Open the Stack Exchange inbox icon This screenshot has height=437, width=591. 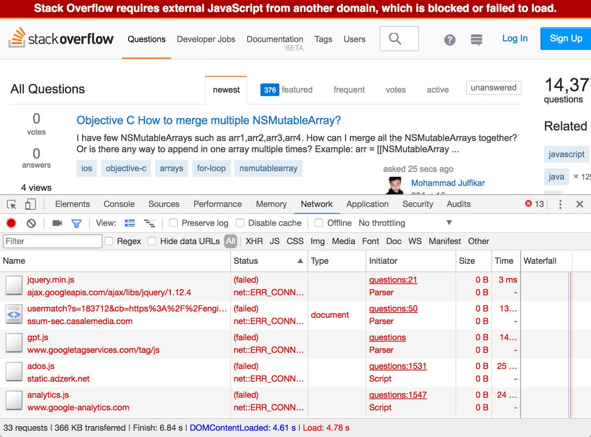(x=476, y=40)
